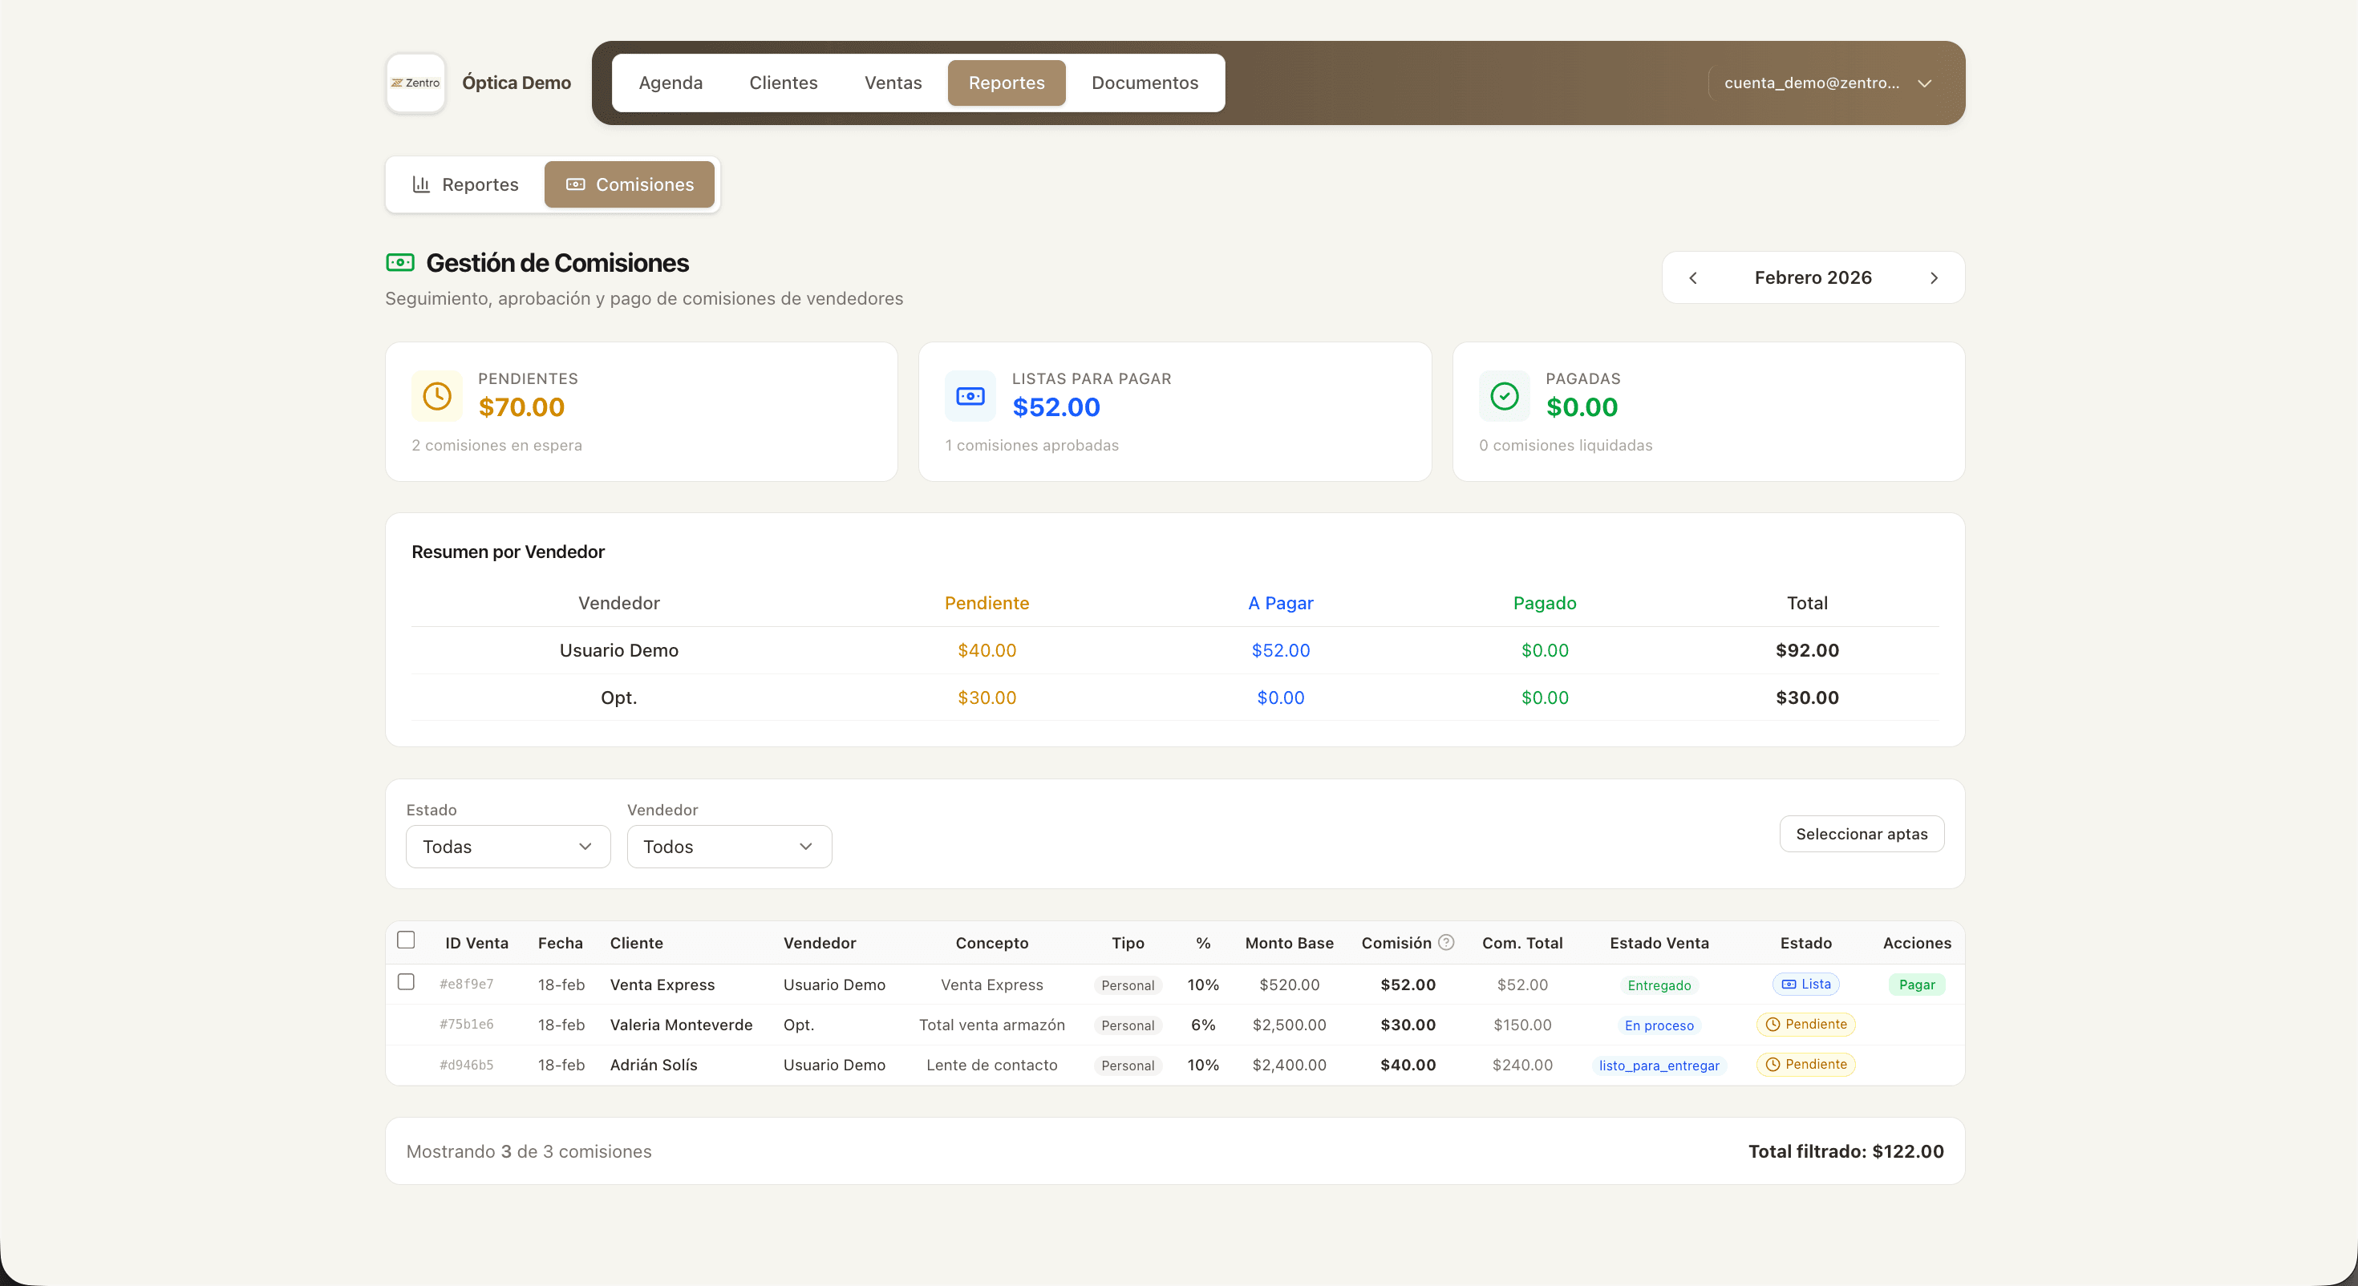Click the clock icon on the Pendientes card
Viewport: 2358px width, 1286px height.
click(x=436, y=396)
